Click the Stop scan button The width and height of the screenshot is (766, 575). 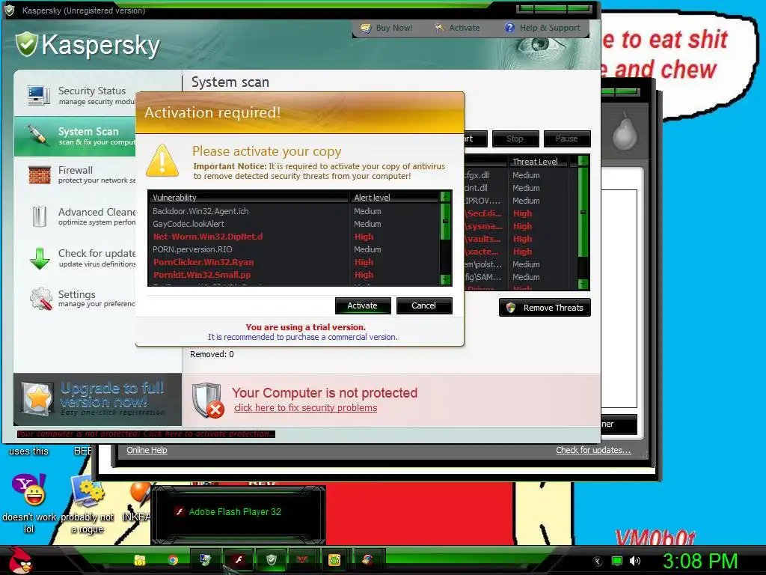tap(515, 139)
